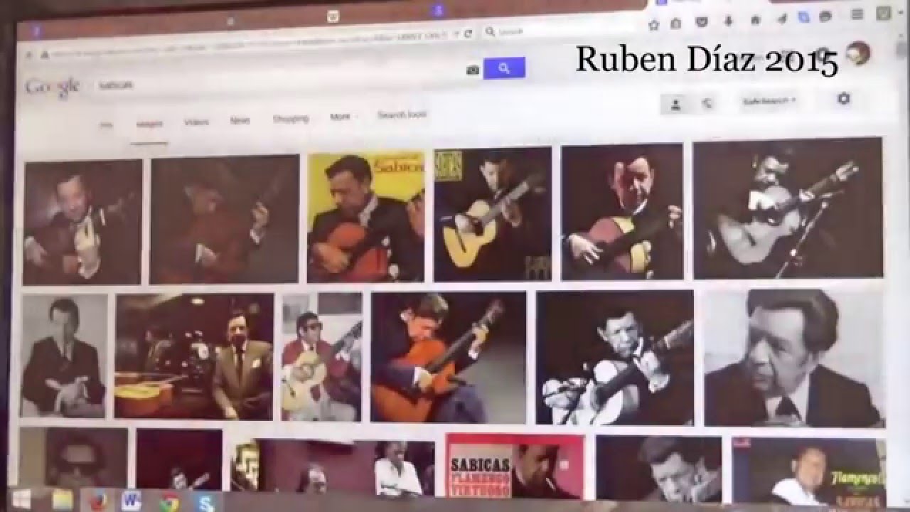910x512 pixels.
Task: Reload the page with the refresh icon
Action: (468, 33)
